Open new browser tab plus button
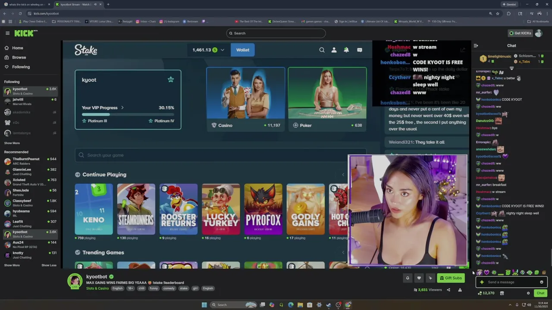The image size is (552, 310). coord(108,4)
